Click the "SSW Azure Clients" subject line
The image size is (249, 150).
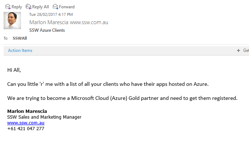[x=47, y=30]
